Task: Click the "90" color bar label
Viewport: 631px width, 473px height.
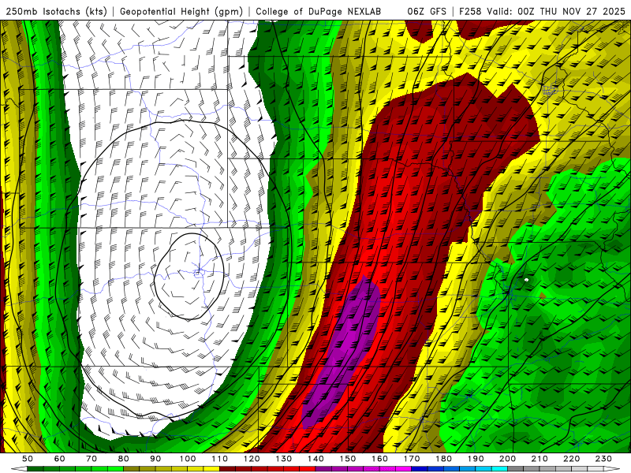Action: [155, 459]
